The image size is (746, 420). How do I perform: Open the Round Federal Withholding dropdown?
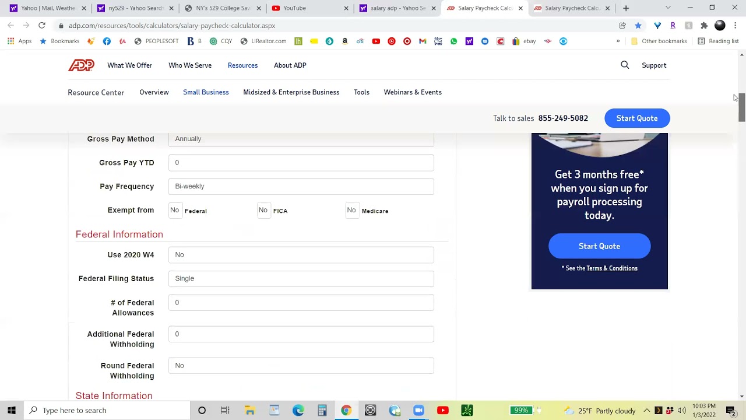(x=301, y=366)
